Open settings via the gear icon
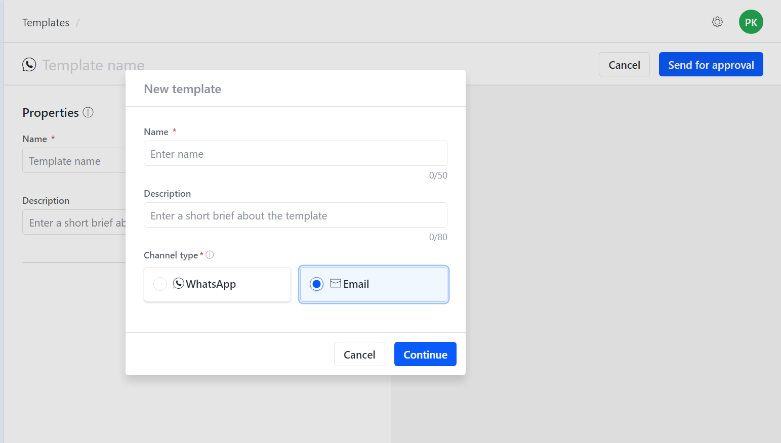This screenshot has width=781, height=443. (x=717, y=22)
